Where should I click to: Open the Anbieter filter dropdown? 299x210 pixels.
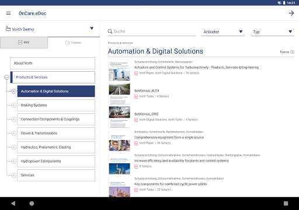coord(223,32)
